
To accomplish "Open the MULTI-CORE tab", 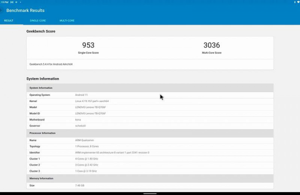I will pos(67,20).
